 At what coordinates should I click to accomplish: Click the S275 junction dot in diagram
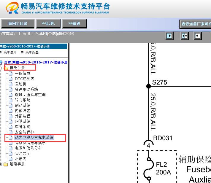(x=149, y=86)
